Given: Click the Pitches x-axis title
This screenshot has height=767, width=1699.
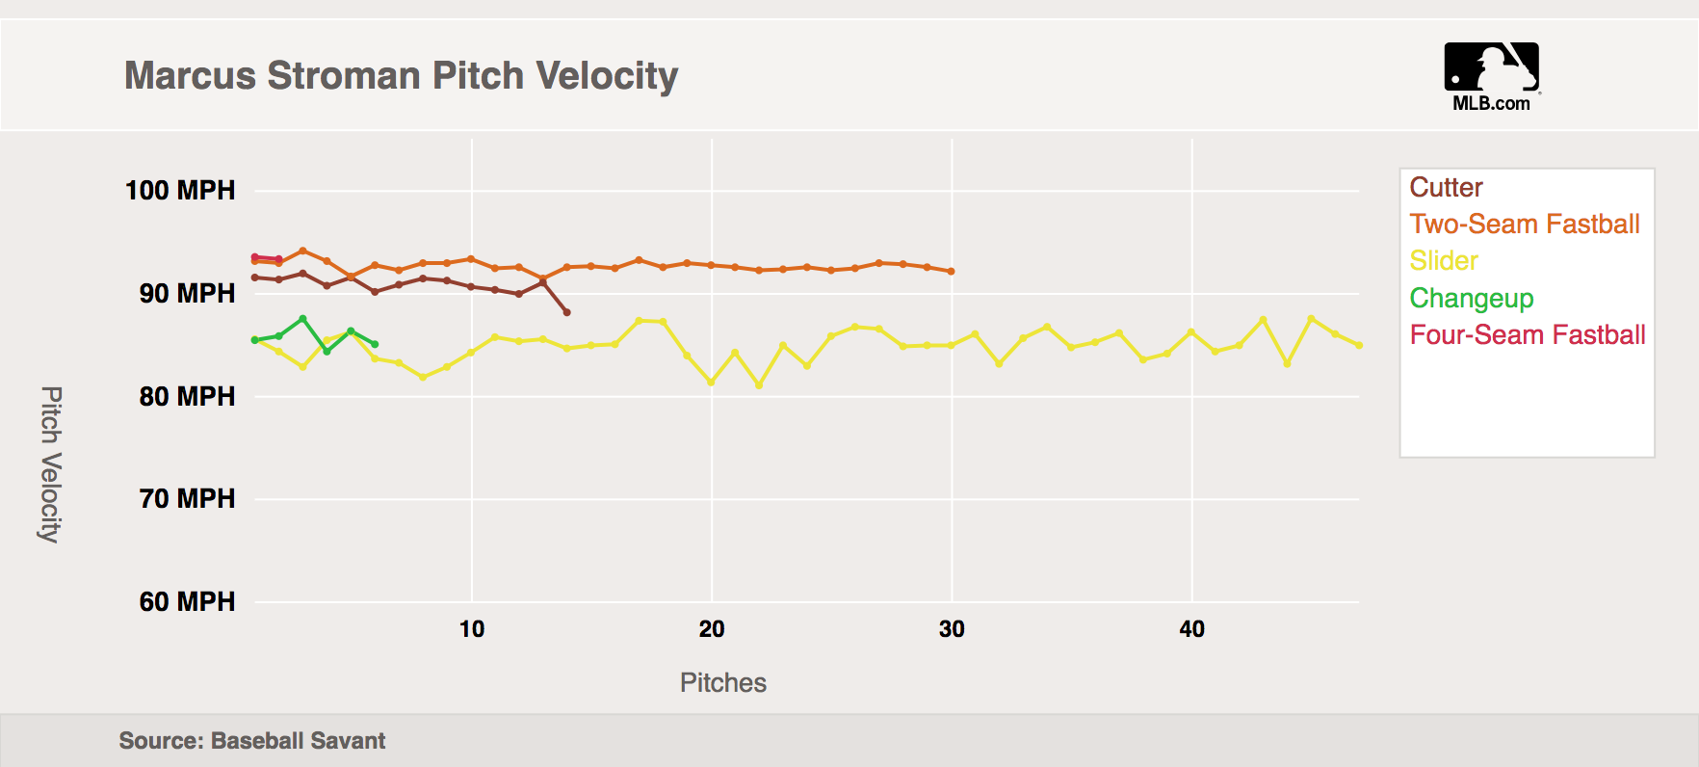Looking at the screenshot, I should [722, 682].
